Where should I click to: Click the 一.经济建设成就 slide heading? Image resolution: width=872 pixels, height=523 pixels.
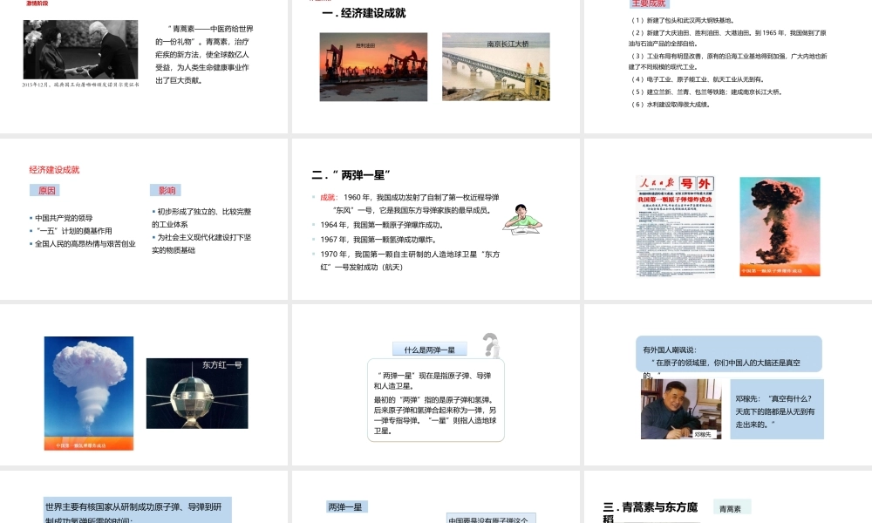click(x=364, y=13)
